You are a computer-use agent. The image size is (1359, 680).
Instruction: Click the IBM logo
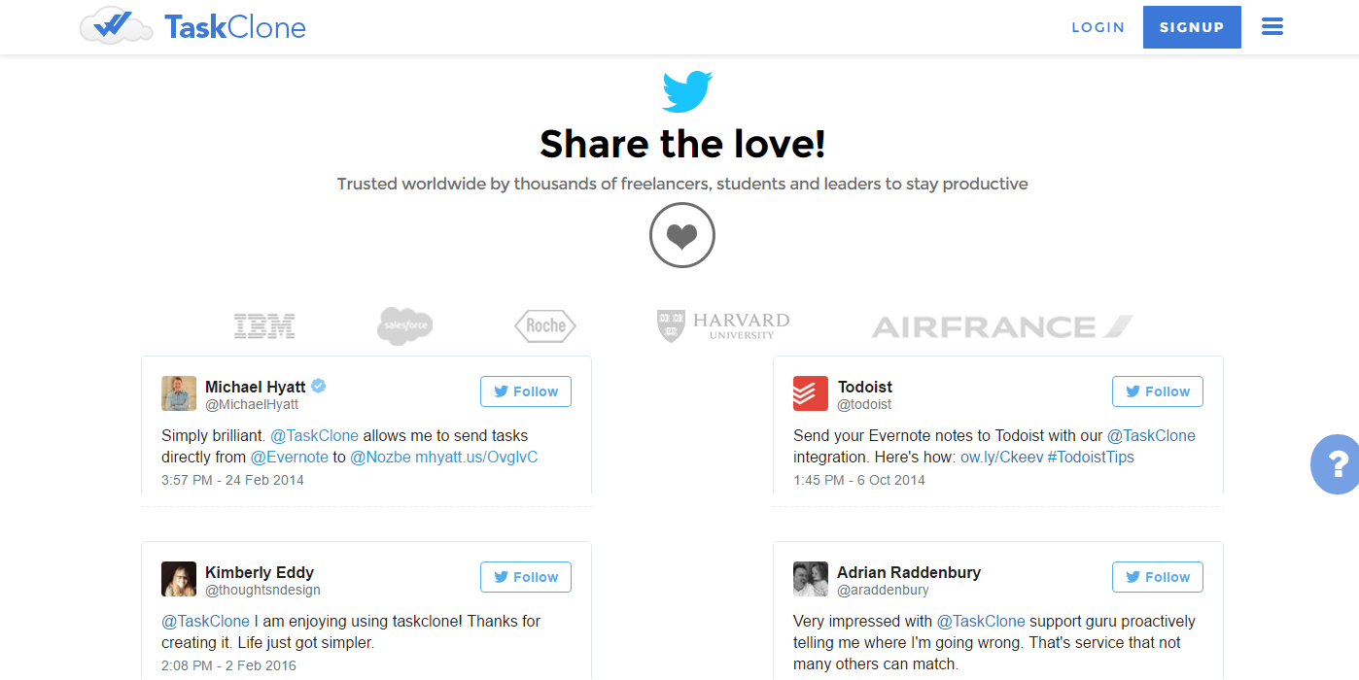pyautogui.click(x=264, y=326)
